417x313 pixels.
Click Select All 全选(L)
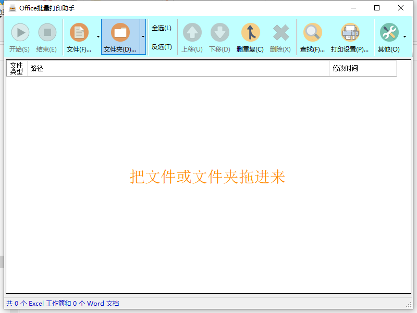(x=162, y=28)
